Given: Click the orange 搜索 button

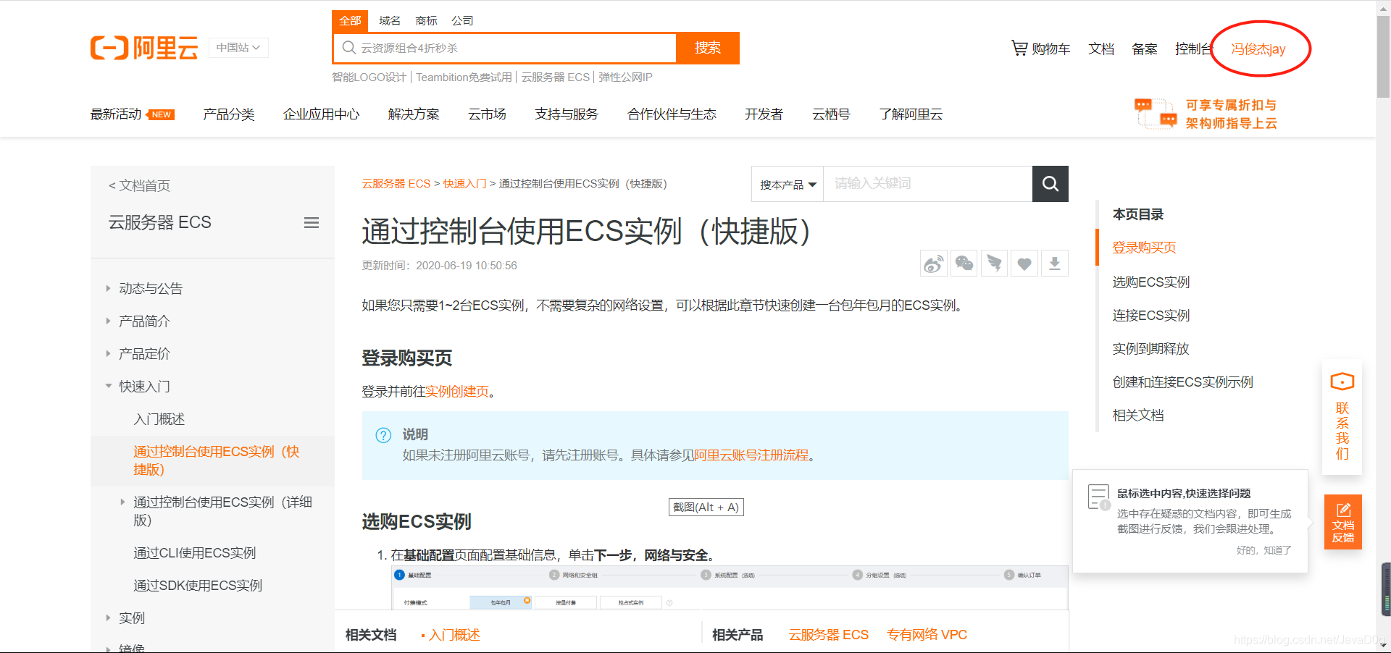Looking at the screenshot, I should (708, 48).
